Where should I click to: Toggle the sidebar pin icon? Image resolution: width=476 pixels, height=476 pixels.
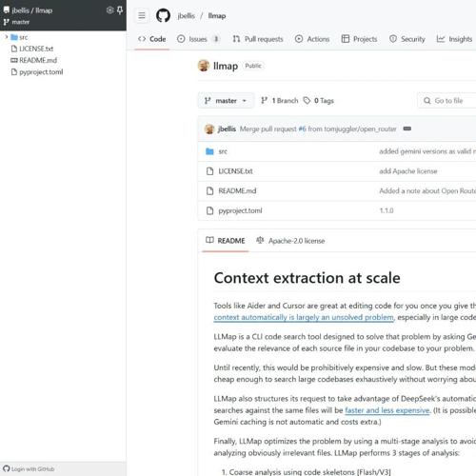point(120,10)
